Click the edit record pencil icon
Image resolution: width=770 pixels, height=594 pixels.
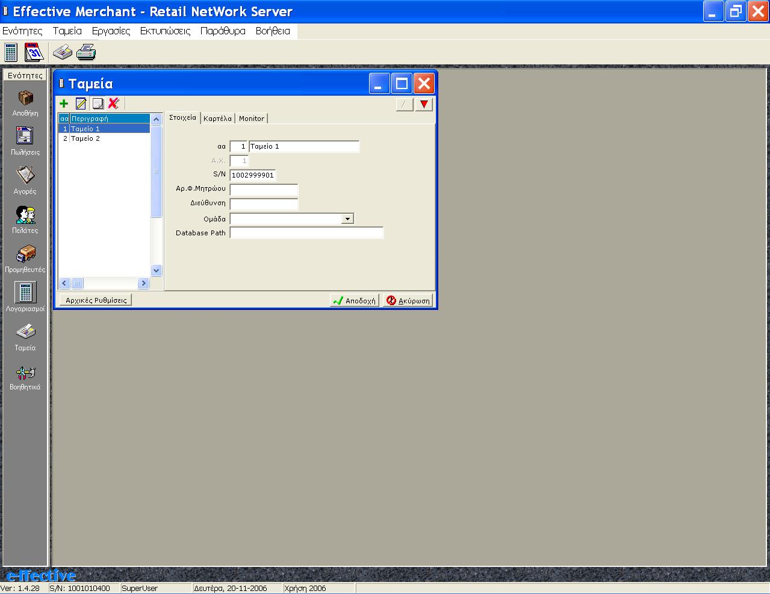[x=81, y=104]
